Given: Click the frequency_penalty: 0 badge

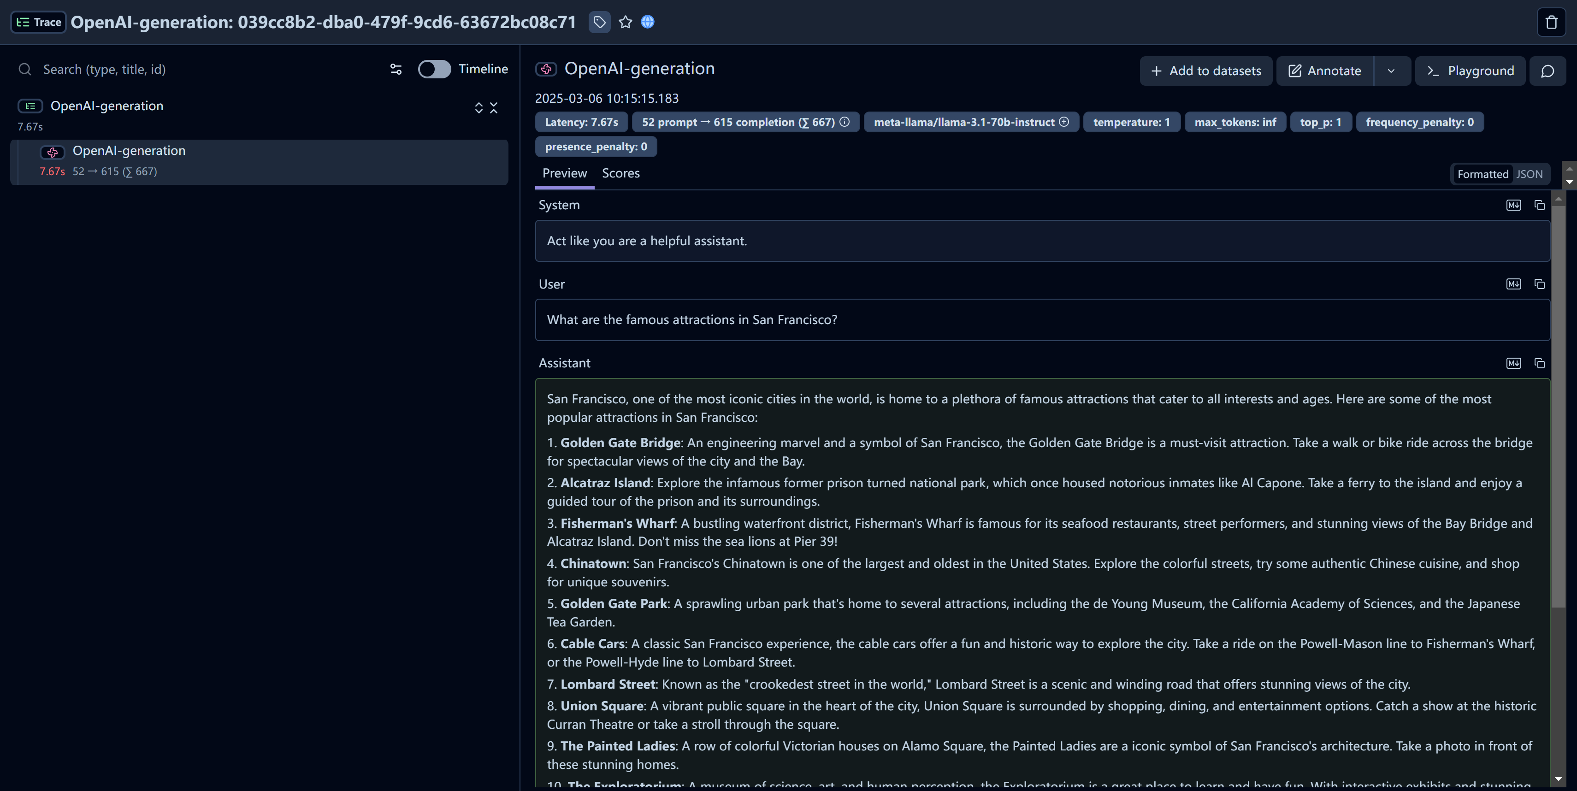Looking at the screenshot, I should pos(1420,123).
